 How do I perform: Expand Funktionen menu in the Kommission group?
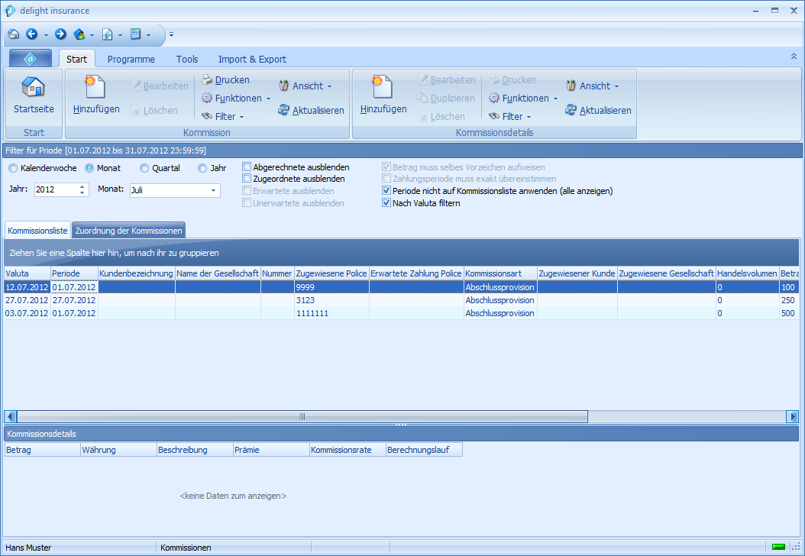(x=236, y=99)
